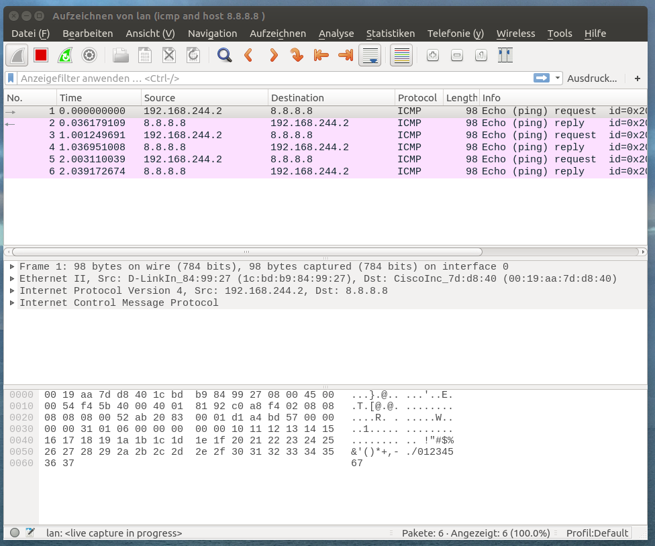Expand the Ethernet II frame details
This screenshot has width=655, height=546.
pyautogui.click(x=11, y=278)
